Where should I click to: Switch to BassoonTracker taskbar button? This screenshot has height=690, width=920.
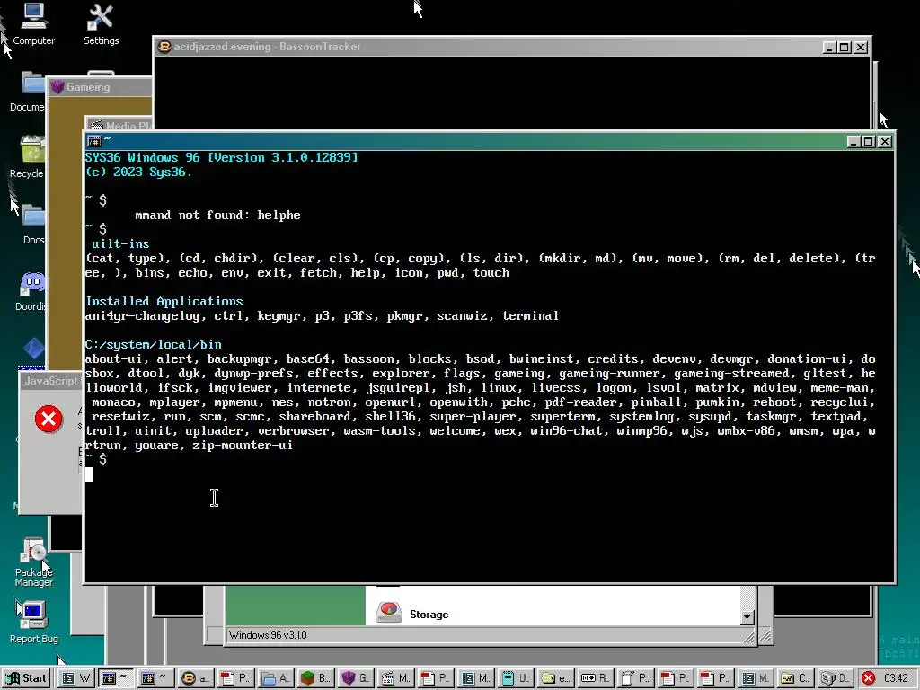pyautogui.click(x=195, y=678)
